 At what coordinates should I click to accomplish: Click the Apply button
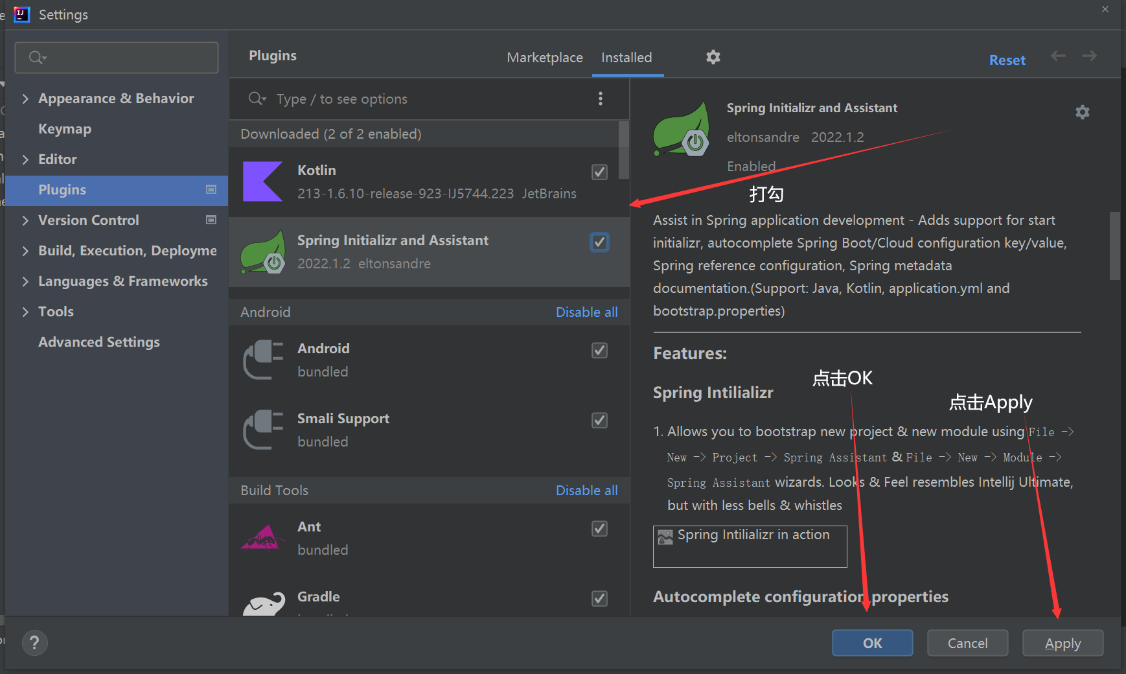(1063, 643)
